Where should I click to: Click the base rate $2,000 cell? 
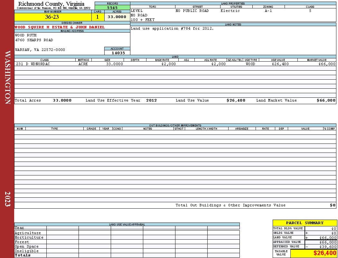click(x=169, y=64)
